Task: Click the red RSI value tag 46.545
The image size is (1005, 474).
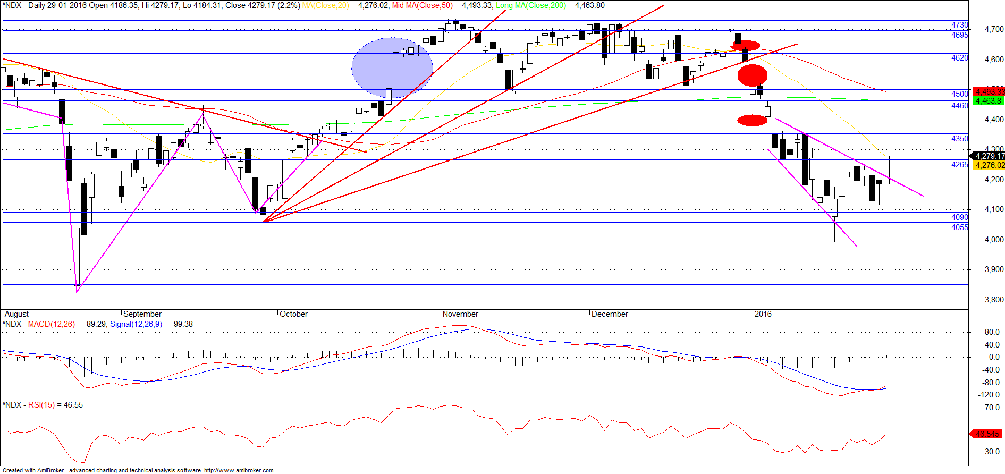Action: [x=986, y=434]
